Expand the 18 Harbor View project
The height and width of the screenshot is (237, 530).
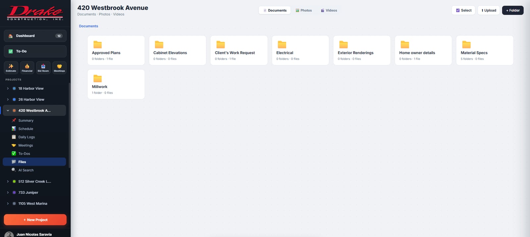(x=8, y=88)
